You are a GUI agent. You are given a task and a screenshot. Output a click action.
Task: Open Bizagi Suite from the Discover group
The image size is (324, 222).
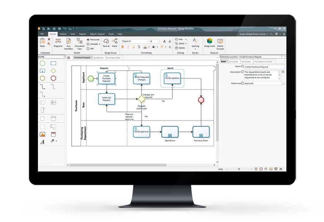click(210, 43)
